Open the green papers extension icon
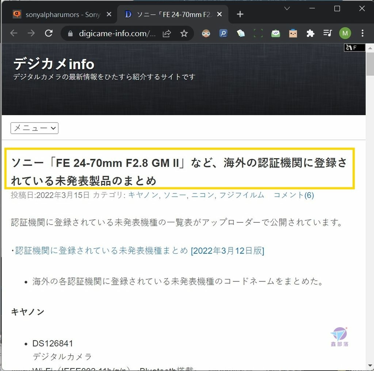Screen dimensions: 374x371 point(241,33)
